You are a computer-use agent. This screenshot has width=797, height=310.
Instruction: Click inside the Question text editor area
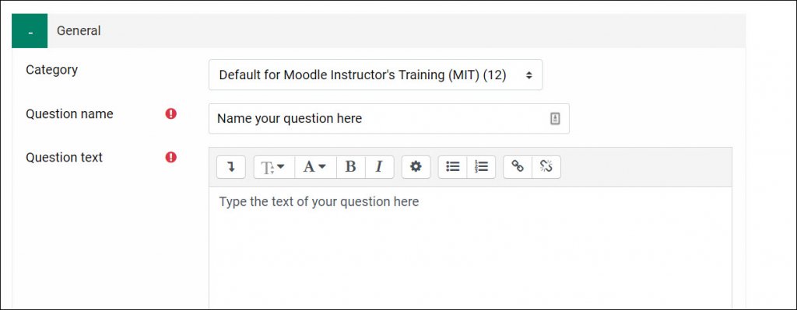470,248
